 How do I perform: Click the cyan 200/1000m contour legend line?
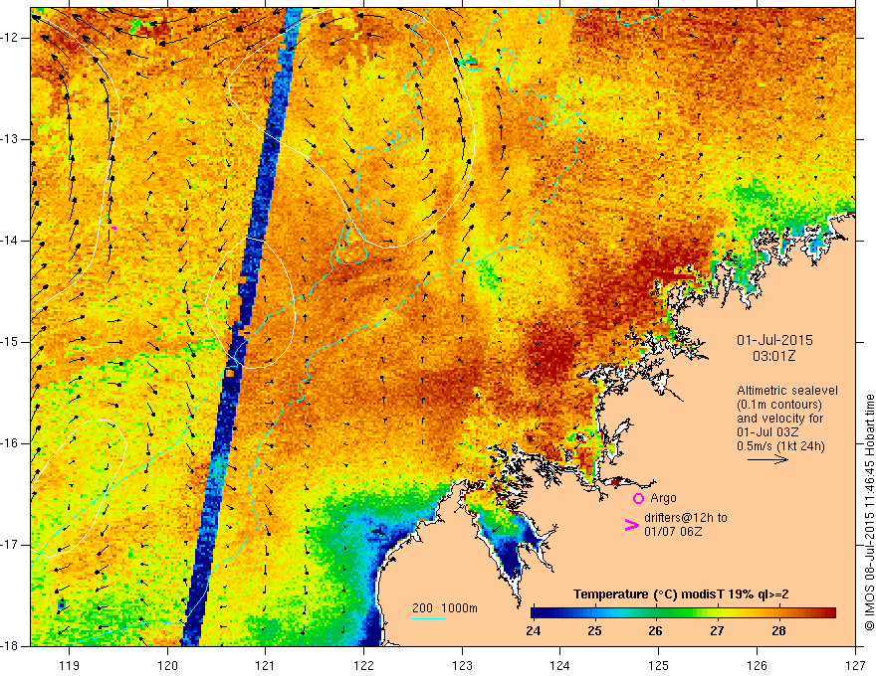(429, 618)
